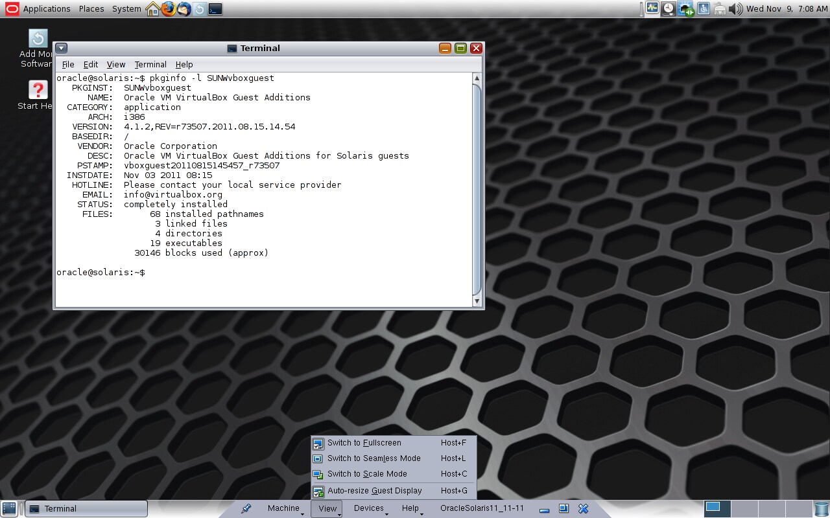Open the Terminal menu in menu bar
Image resolution: width=830 pixels, height=518 pixels.
150,65
